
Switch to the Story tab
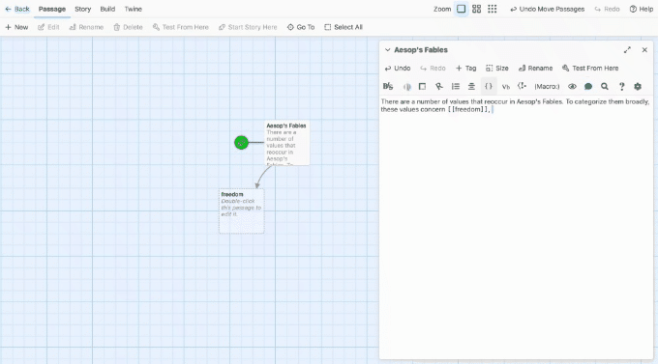tap(82, 9)
